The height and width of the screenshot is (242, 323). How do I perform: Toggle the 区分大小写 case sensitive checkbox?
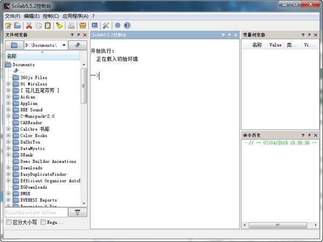click(9, 222)
